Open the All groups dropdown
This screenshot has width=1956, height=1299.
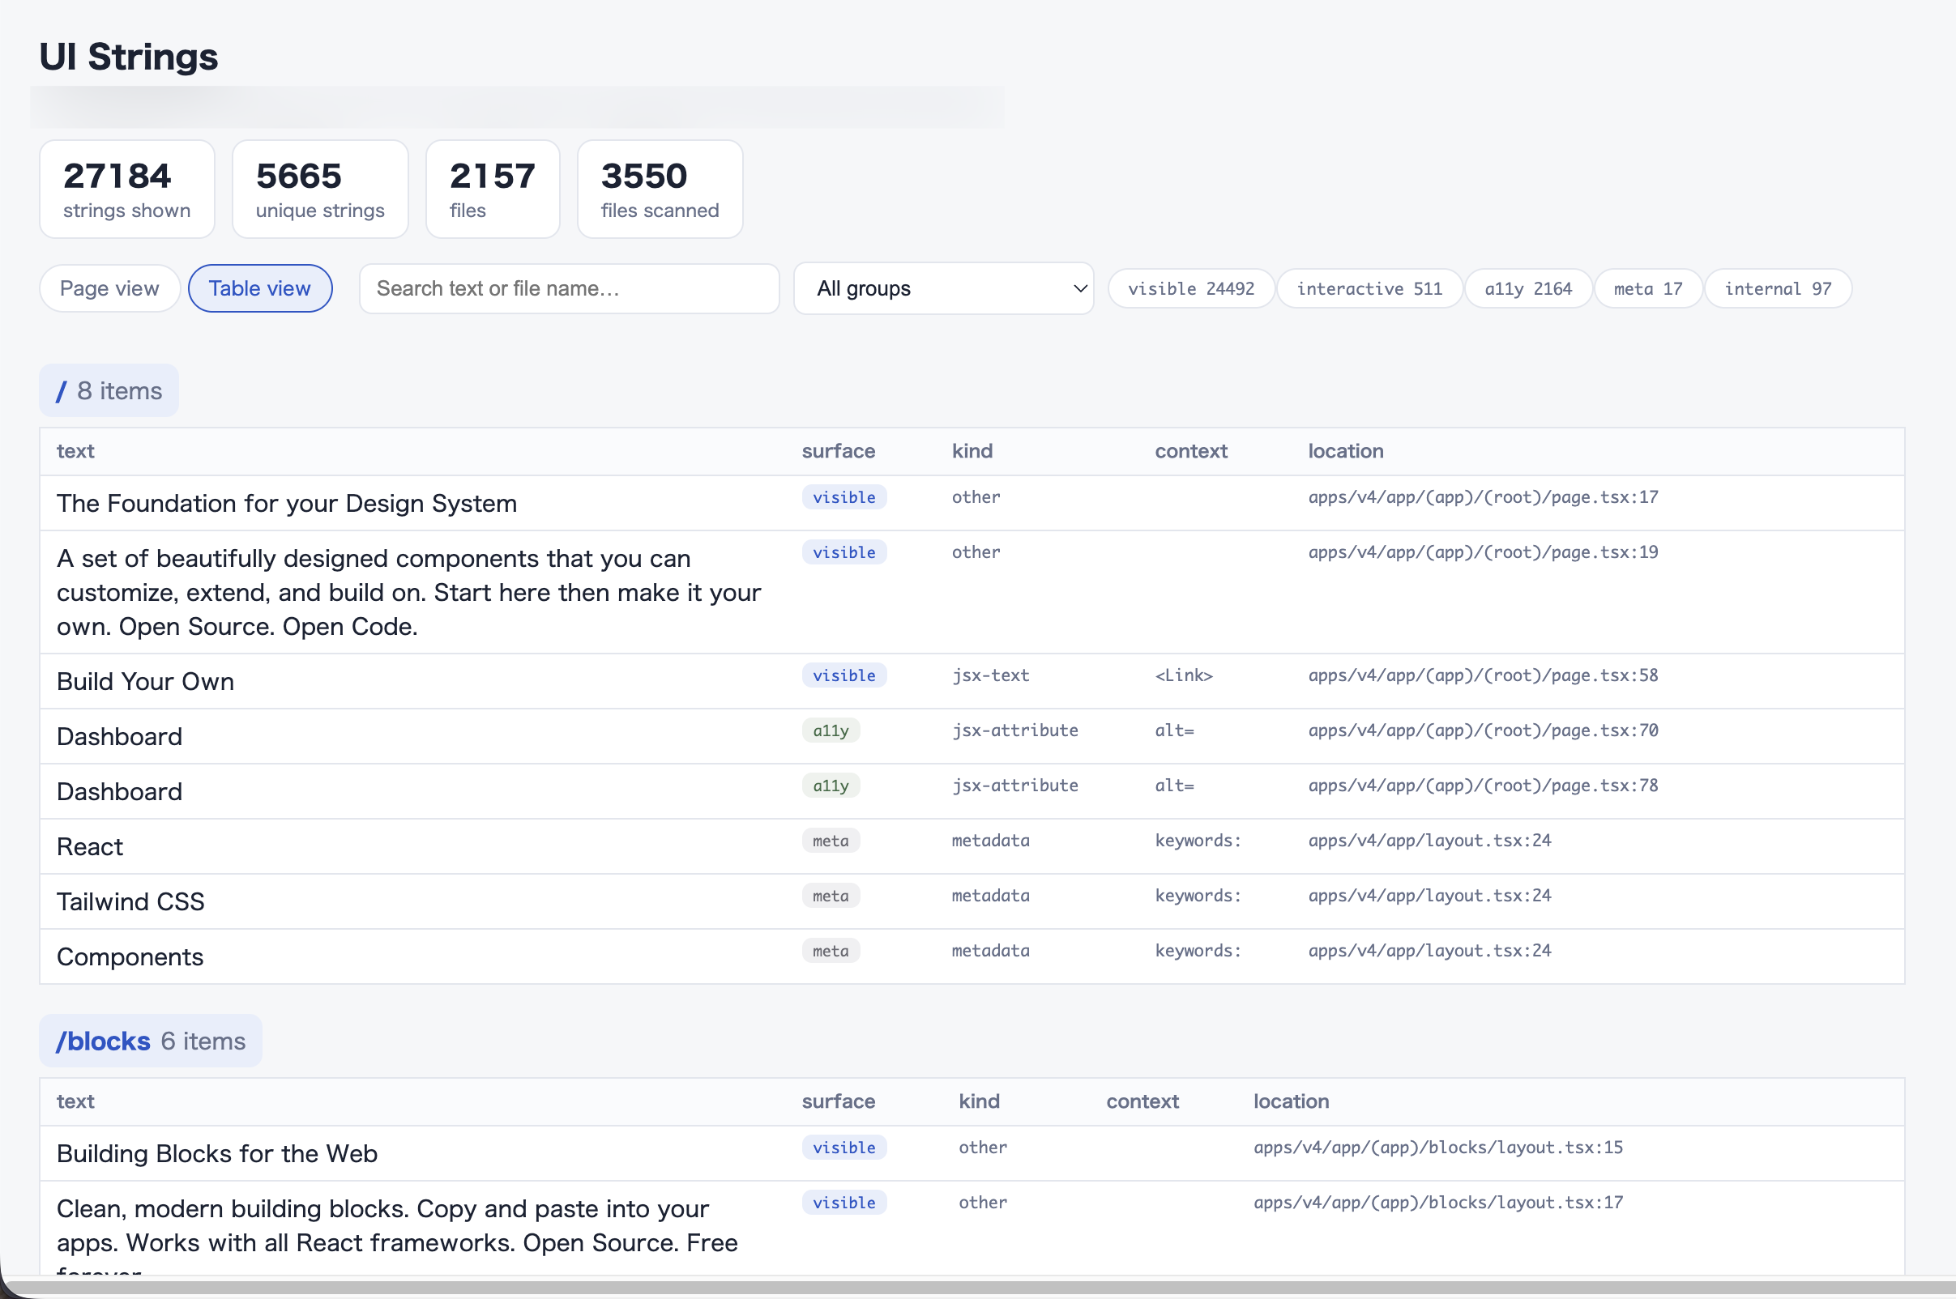coord(943,288)
